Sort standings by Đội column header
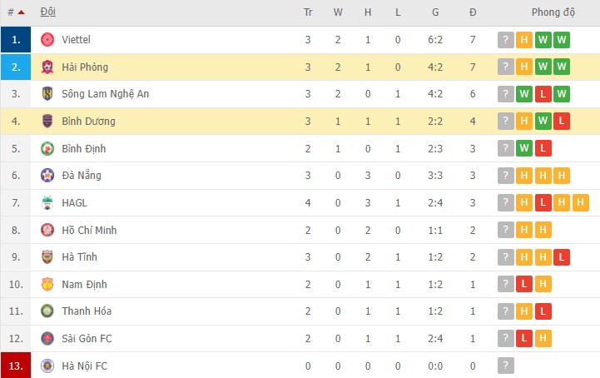600x378 pixels. click(x=47, y=12)
